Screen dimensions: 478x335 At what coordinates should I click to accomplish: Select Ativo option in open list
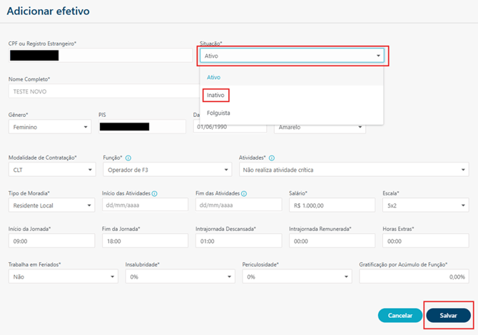[213, 77]
